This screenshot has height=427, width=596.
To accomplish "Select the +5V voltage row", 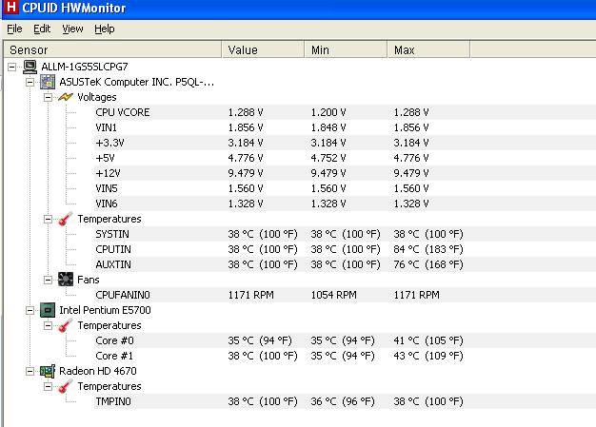I will 346,158.
